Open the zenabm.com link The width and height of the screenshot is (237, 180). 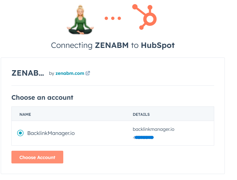click(70, 73)
